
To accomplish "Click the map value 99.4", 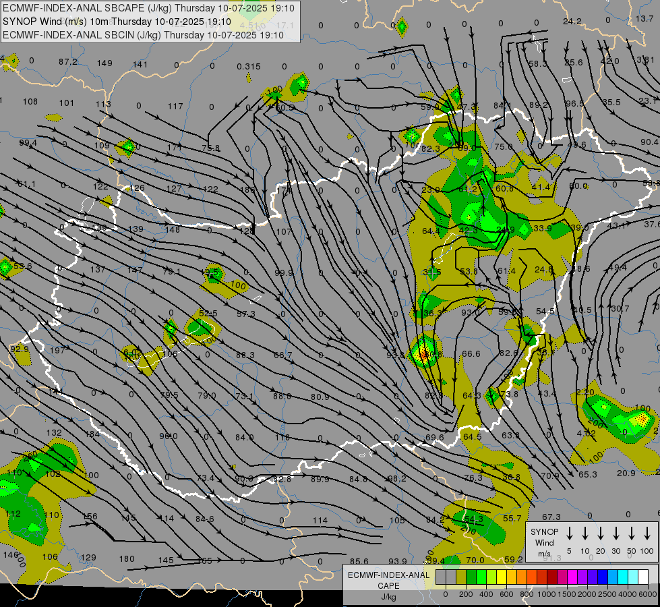I will (x=28, y=143).
